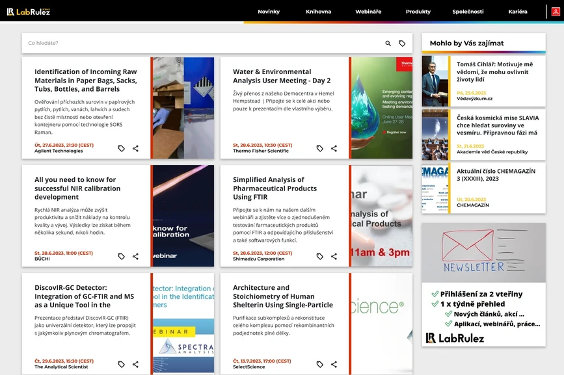This screenshot has width=564, height=375.
Task: Click the water droplet Thermo thumbnail
Action: 382,108
